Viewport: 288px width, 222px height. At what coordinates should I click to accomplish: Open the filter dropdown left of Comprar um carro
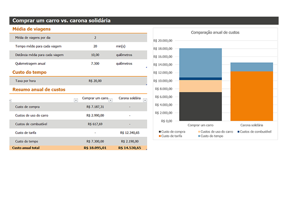click(x=76, y=100)
